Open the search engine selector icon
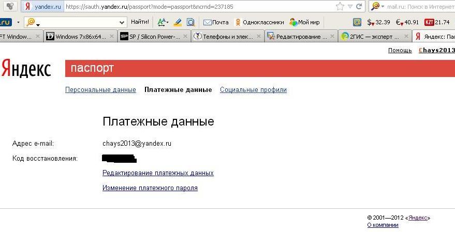 tap(377, 6)
